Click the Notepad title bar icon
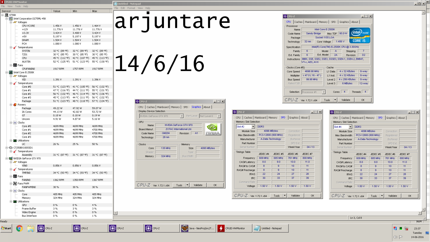430x242 pixels. click(x=116, y=4)
